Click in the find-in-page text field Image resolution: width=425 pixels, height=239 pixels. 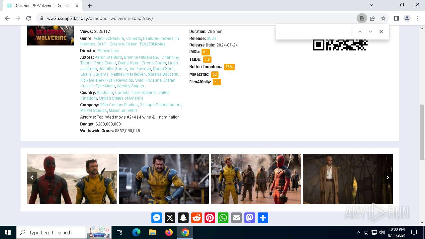(315, 32)
